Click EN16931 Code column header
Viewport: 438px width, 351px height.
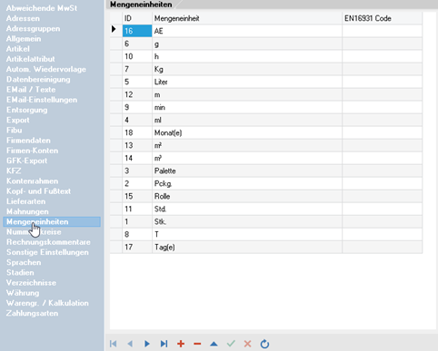[382, 18]
